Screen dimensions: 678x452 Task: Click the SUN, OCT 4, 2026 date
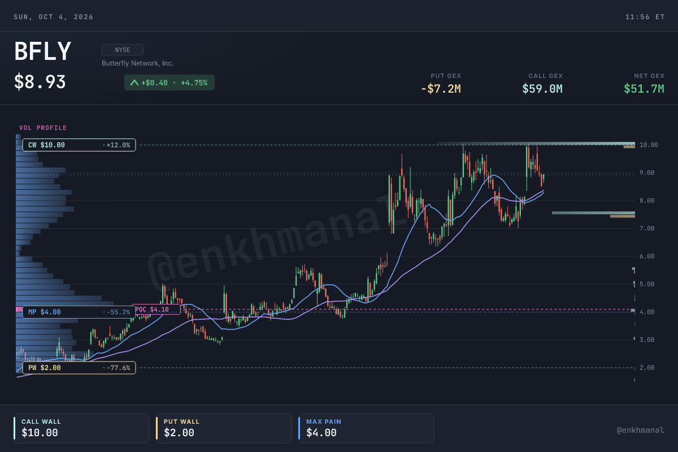coord(54,17)
